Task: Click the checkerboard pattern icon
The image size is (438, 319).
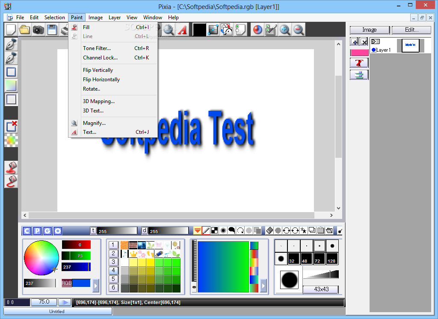Action: pos(215,230)
